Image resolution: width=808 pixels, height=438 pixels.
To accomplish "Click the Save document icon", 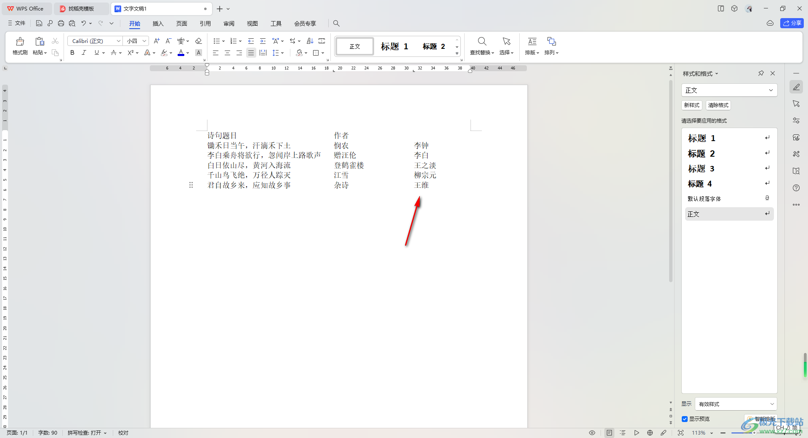I will [x=39, y=23].
